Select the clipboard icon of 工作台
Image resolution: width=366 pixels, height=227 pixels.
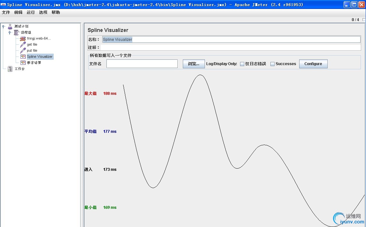(x=10, y=69)
